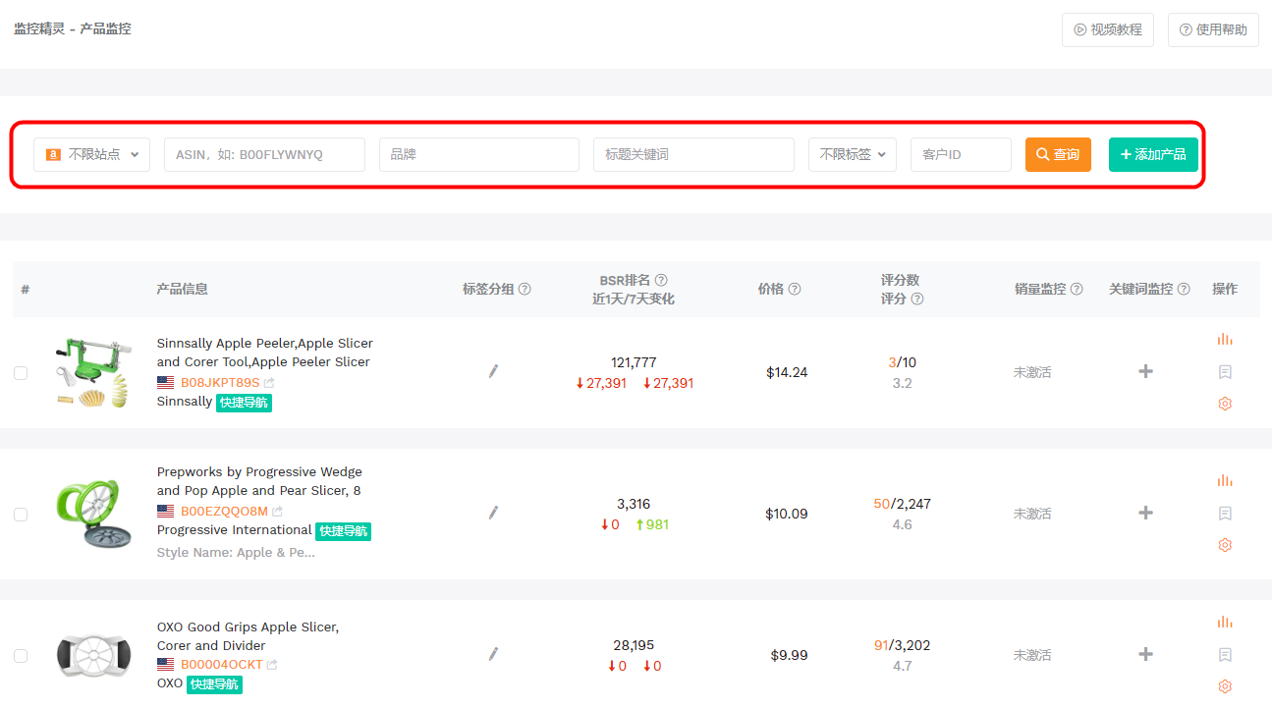Tick checkbox for Sinnsally Apple Peeler row
The image size is (1272, 709).
[21, 373]
